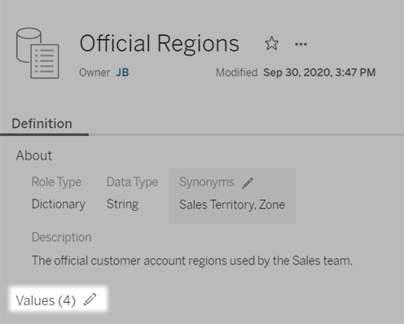The height and width of the screenshot is (324, 404).
Task: Click the Dictionary role type value
Action: [59, 204]
